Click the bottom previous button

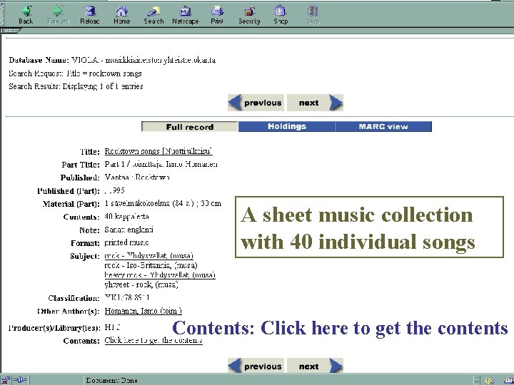(256, 366)
